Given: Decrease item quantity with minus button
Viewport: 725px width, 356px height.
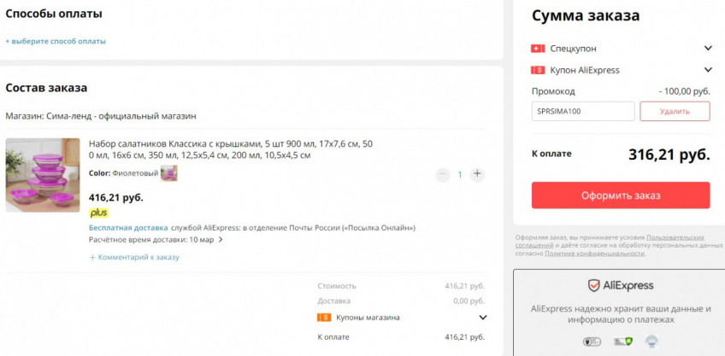Looking at the screenshot, I should point(442,174).
